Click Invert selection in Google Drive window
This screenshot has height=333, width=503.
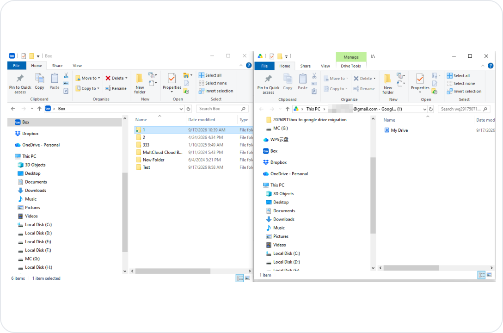tap(464, 92)
